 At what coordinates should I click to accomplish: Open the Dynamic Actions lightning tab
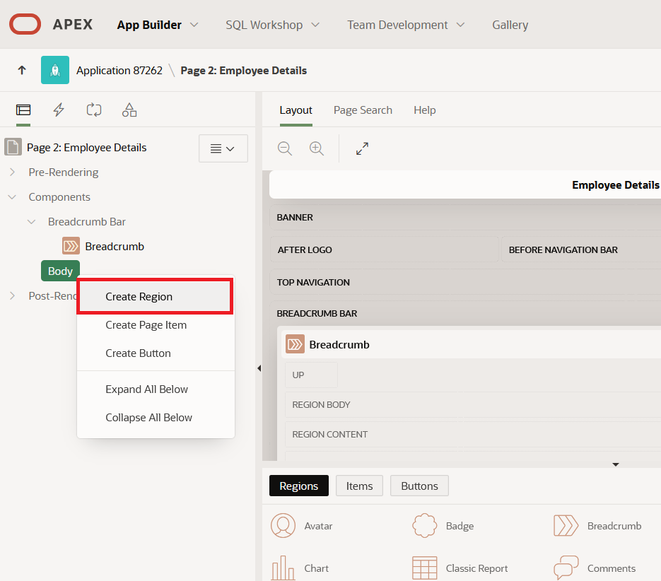pyautogui.click(x=59, y=110)
